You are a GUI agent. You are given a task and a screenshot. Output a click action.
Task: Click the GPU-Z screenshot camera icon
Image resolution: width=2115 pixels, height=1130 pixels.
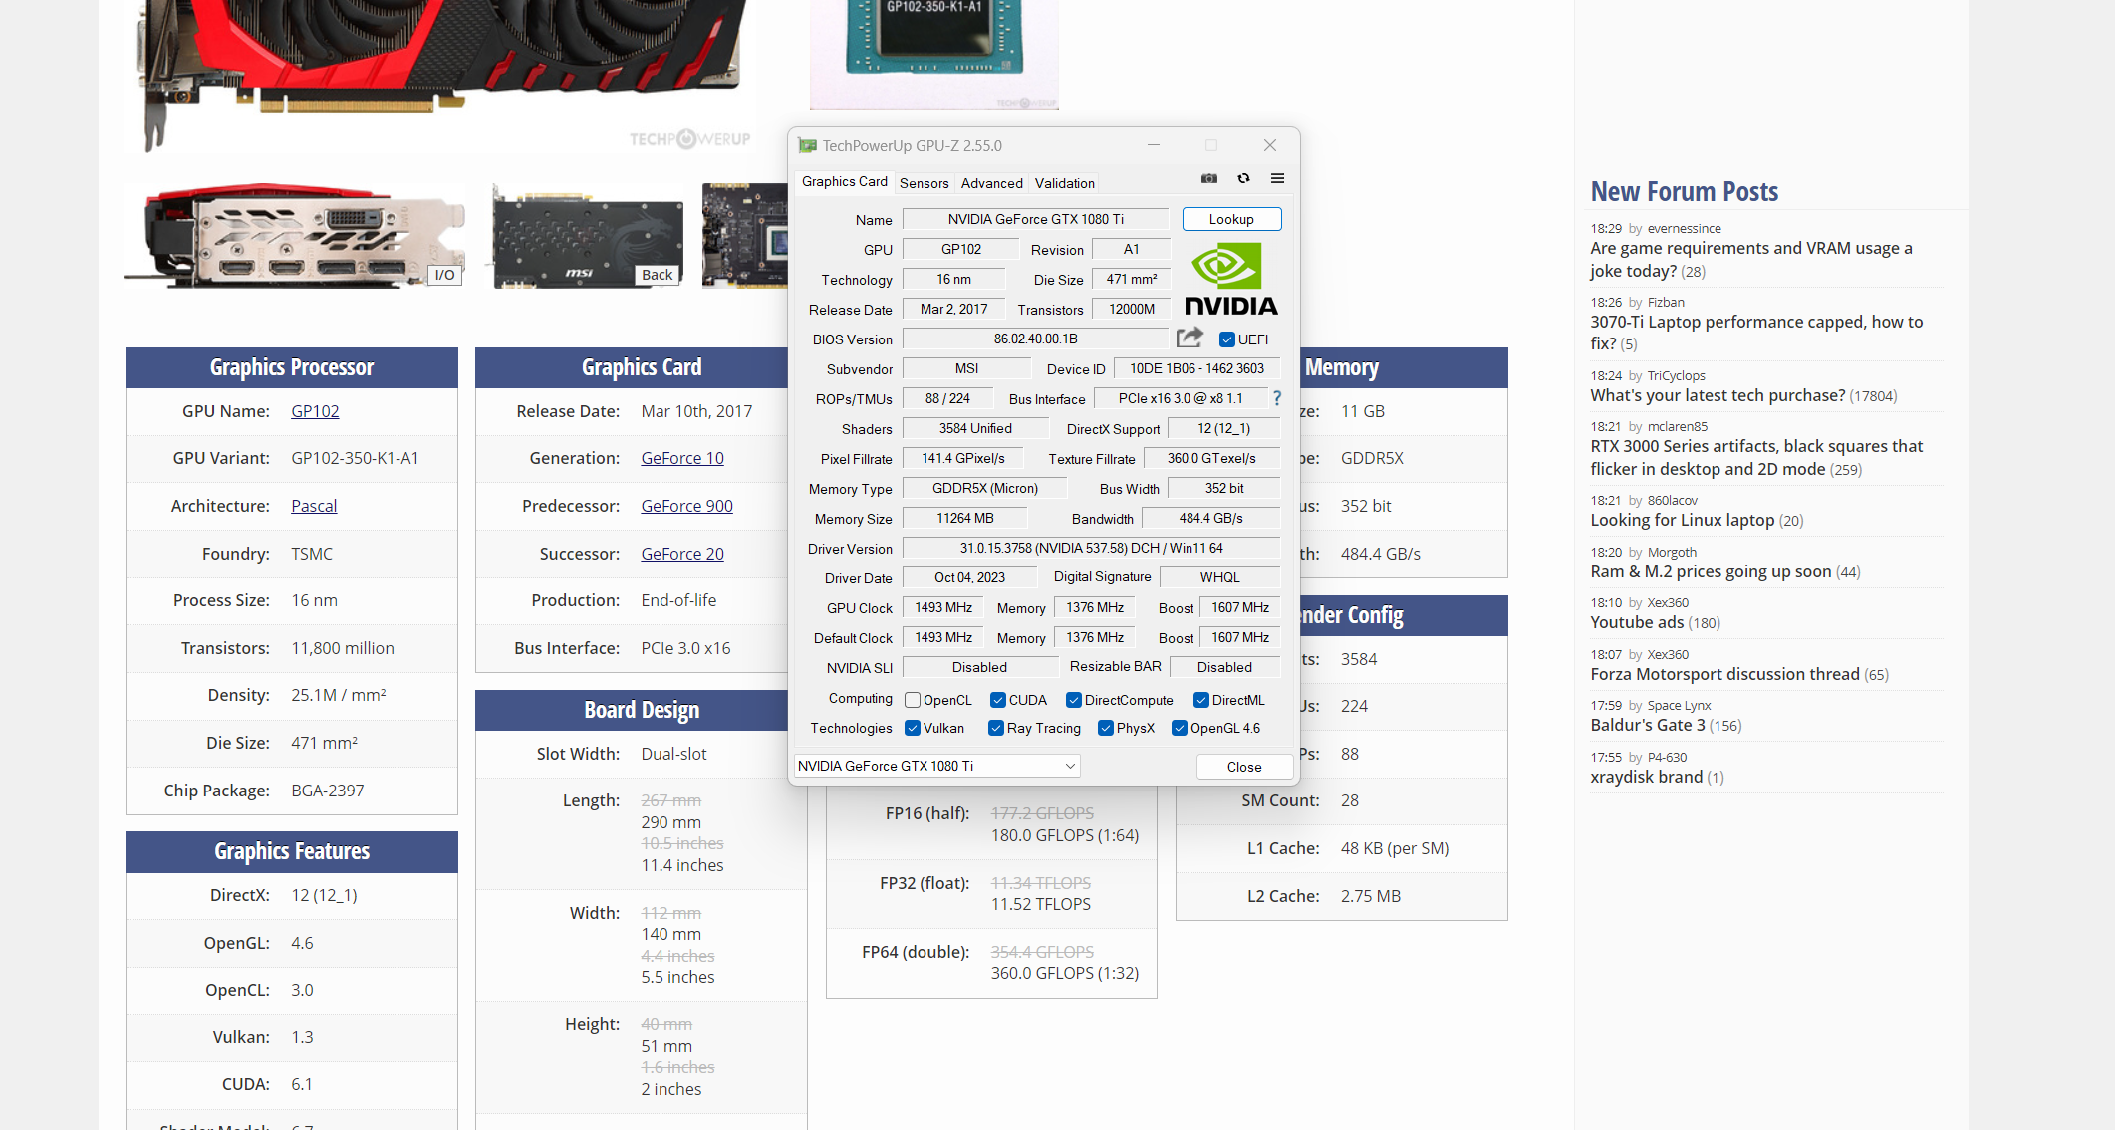1208,179
